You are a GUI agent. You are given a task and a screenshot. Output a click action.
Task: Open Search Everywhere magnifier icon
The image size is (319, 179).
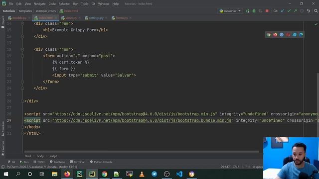pyautogui.click(x=316, y=11)
